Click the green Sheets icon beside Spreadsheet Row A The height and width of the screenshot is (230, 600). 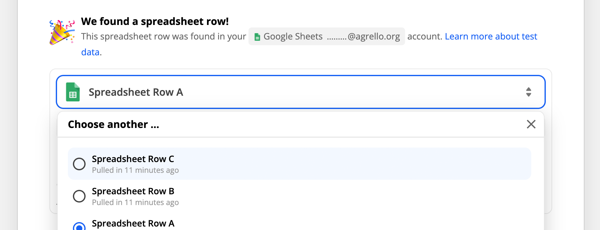point(73,92)
